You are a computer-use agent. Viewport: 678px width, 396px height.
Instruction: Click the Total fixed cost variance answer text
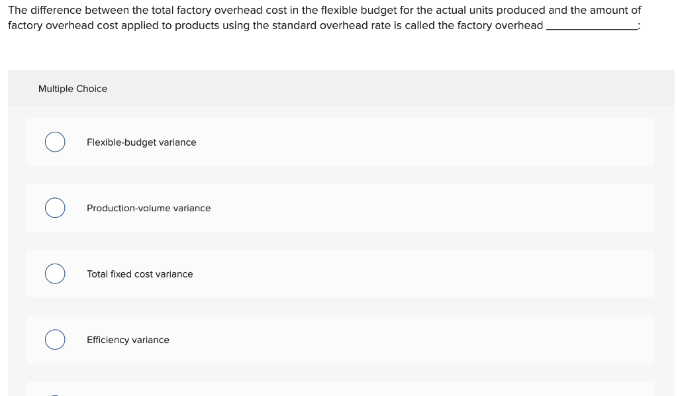tap(139, 273)
